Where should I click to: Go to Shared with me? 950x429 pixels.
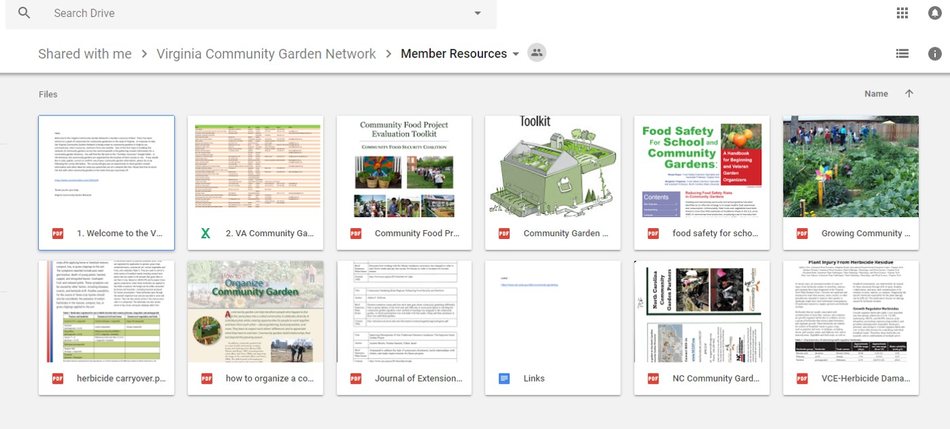point(85,54)
